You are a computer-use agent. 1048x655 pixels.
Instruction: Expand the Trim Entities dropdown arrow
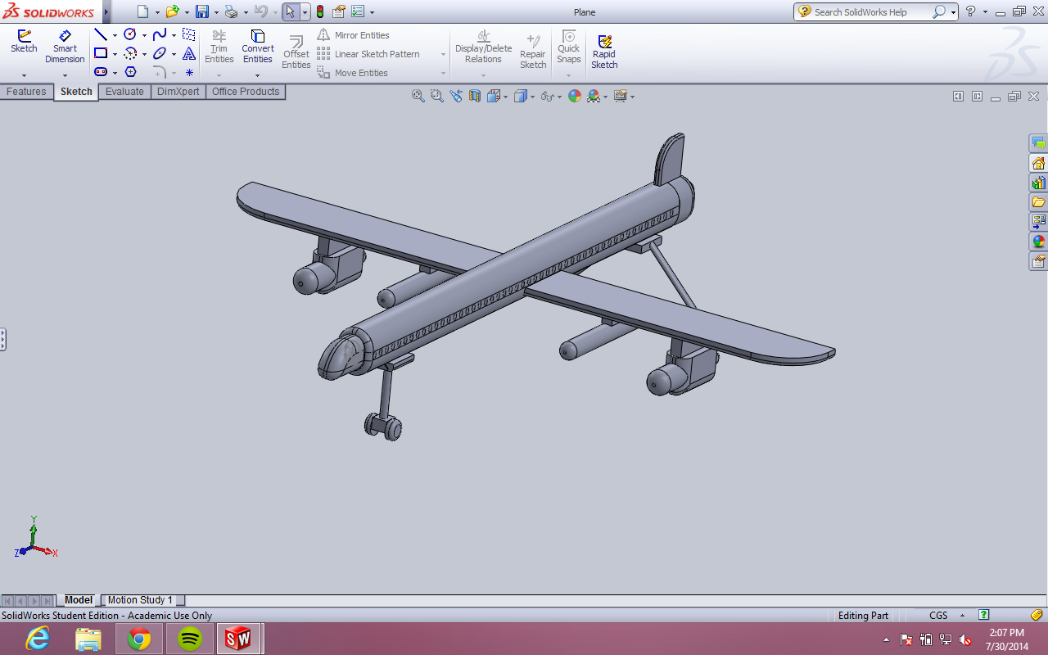(x=219, y=75)
